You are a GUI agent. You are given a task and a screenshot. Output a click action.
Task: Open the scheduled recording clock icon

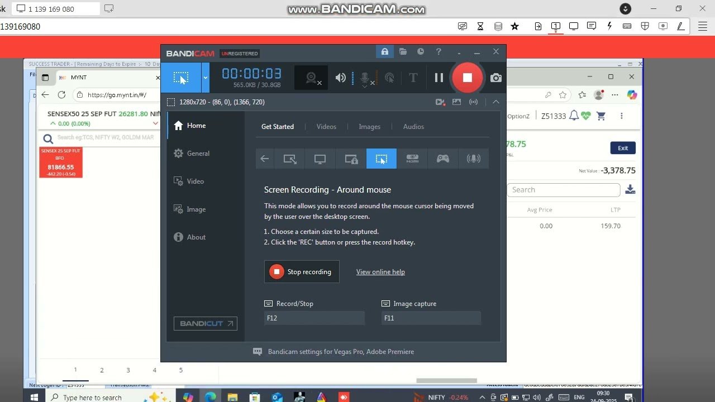421,51
